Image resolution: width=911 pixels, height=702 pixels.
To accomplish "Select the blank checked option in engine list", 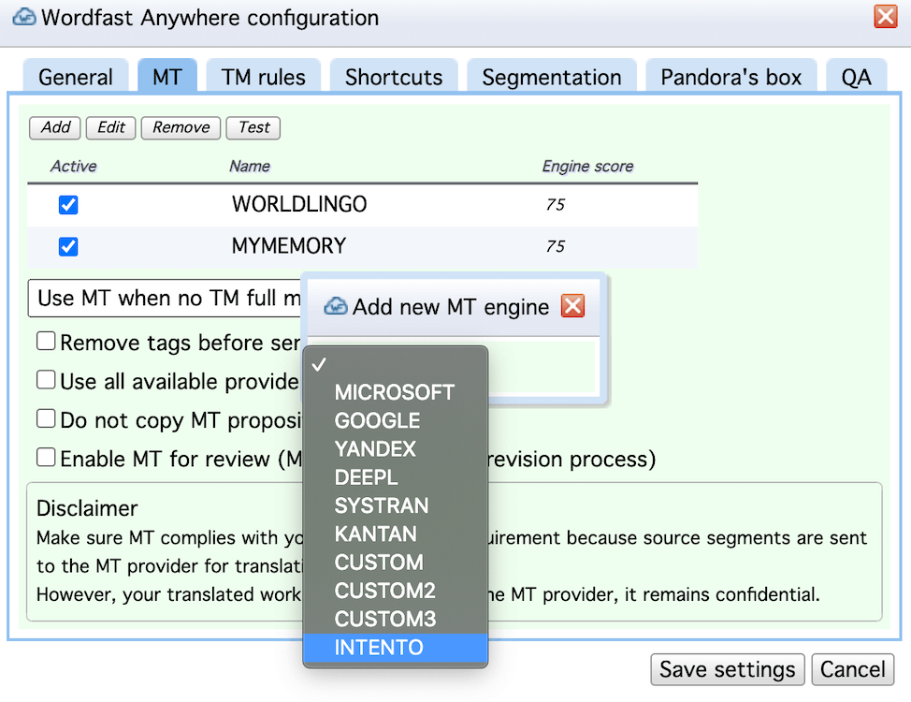I will 395,365.
